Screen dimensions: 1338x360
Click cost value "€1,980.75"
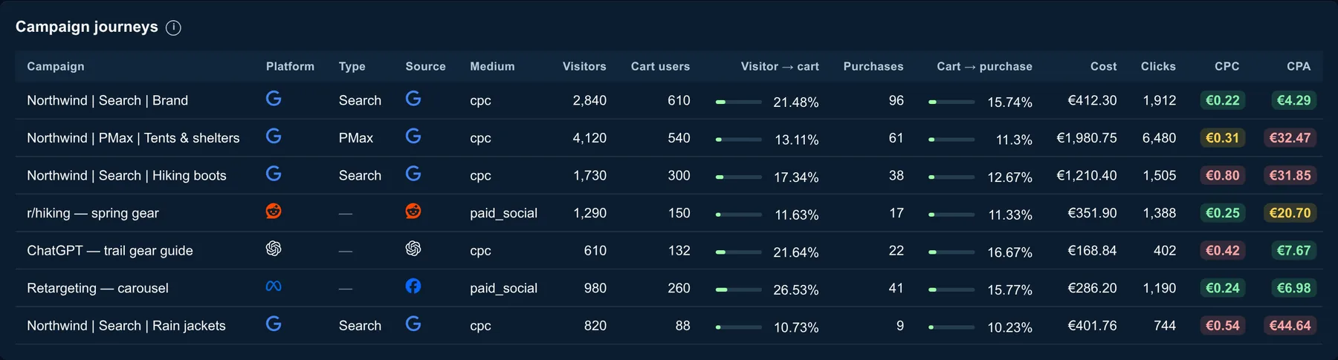click(1087, 138)
